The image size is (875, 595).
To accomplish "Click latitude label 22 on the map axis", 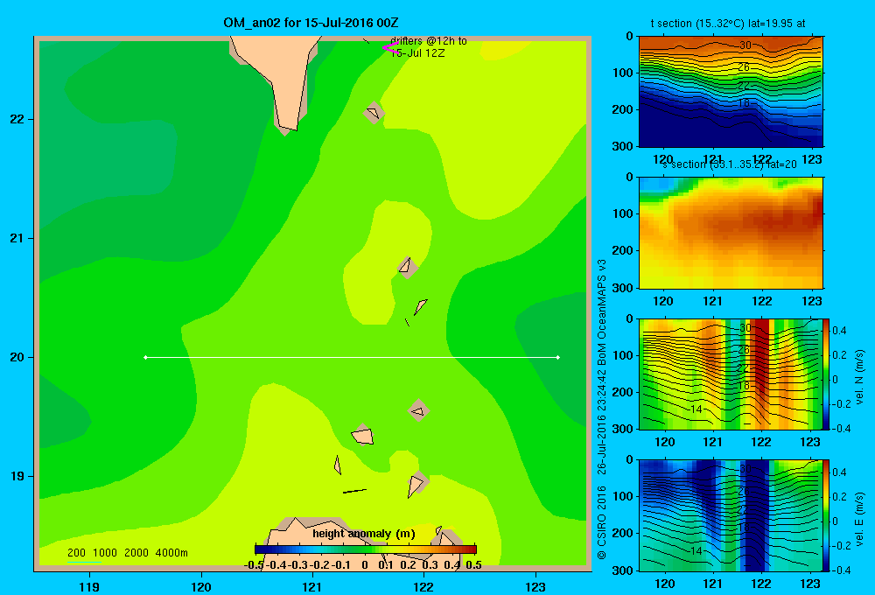I will pos(17,119).
